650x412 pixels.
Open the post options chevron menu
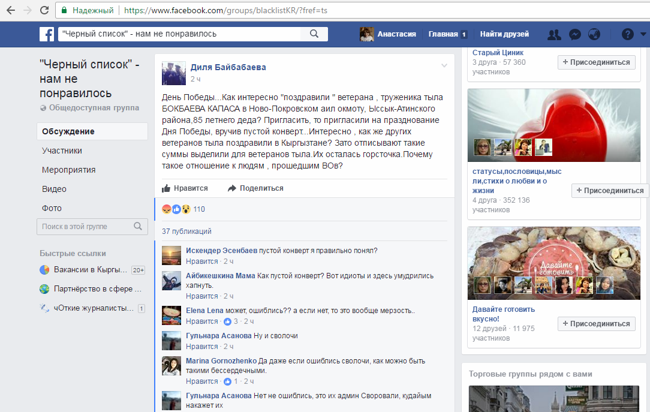pyautogui.click(x=444, y=65)
